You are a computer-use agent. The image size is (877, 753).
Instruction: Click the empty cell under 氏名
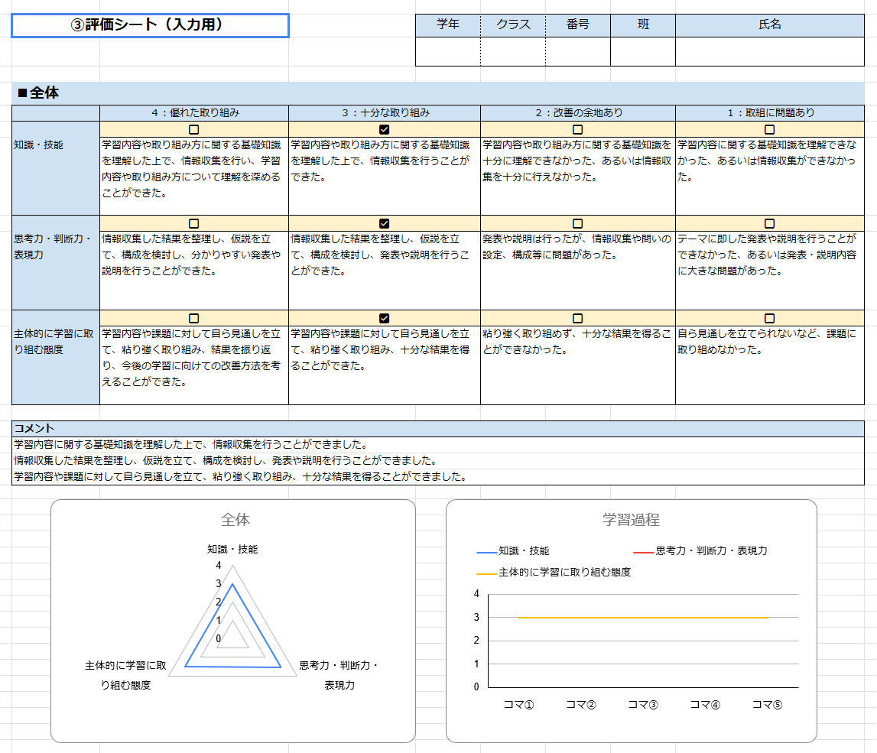[770, 51]
